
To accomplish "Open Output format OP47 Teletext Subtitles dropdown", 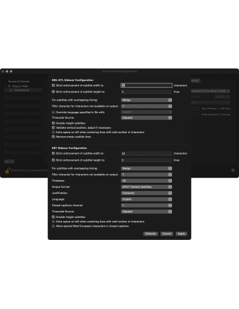I will click(x=146, y=187).
